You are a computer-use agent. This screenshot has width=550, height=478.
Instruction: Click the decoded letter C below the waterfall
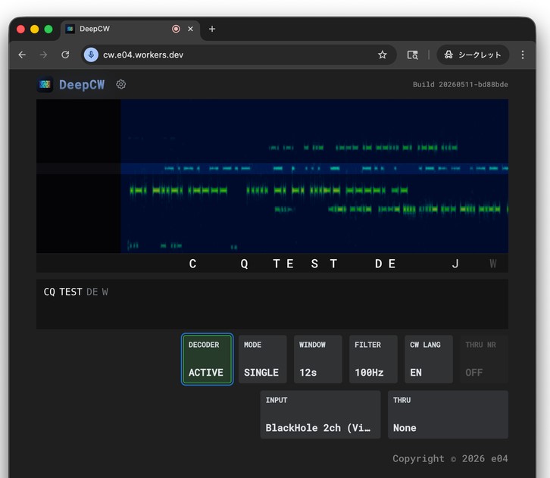click(x=192, y=264)
